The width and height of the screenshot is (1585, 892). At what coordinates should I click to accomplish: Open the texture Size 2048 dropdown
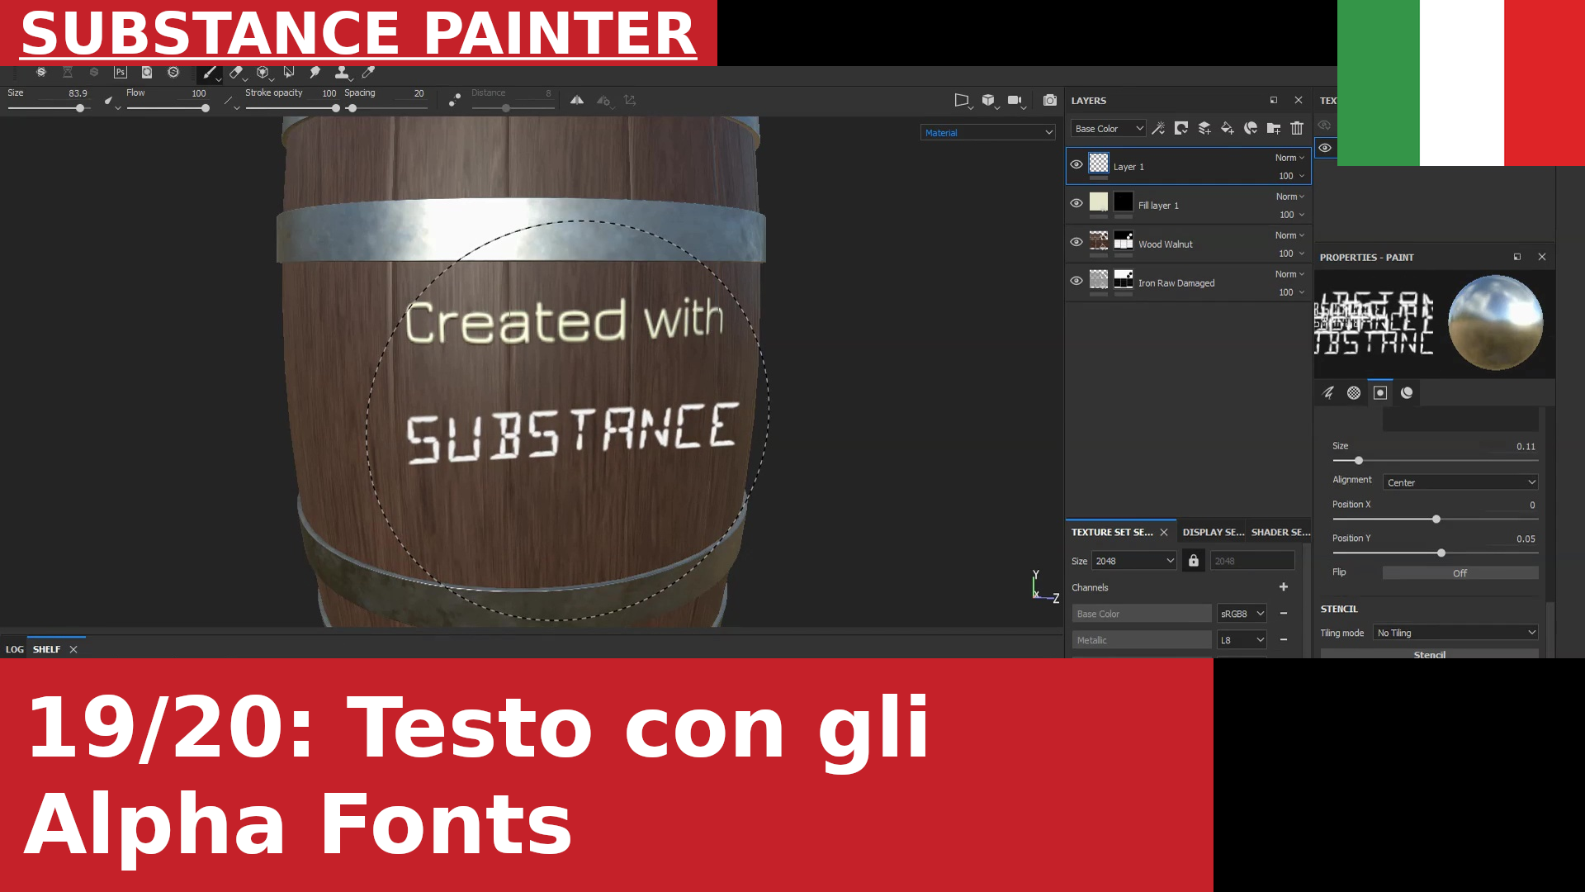pyautogui.click(x=1134, y=561)
